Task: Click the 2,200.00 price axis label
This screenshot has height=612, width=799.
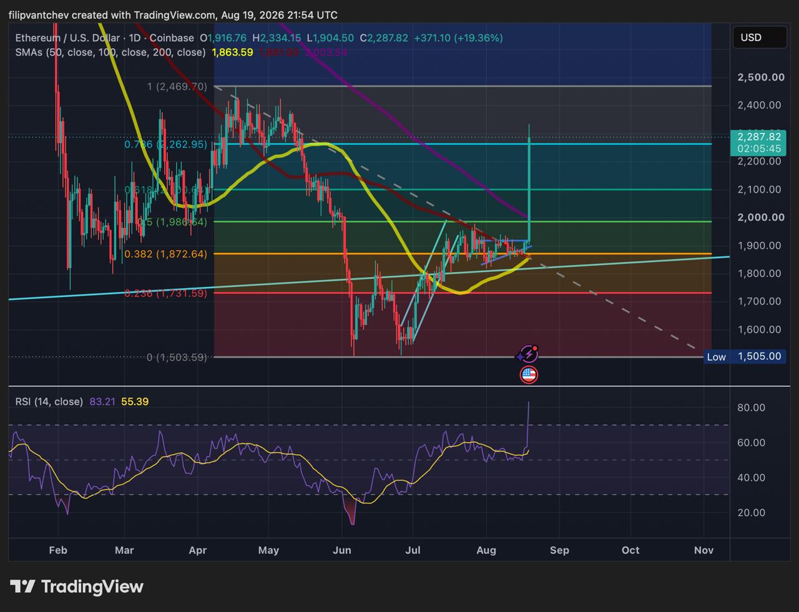Action: 758,161
